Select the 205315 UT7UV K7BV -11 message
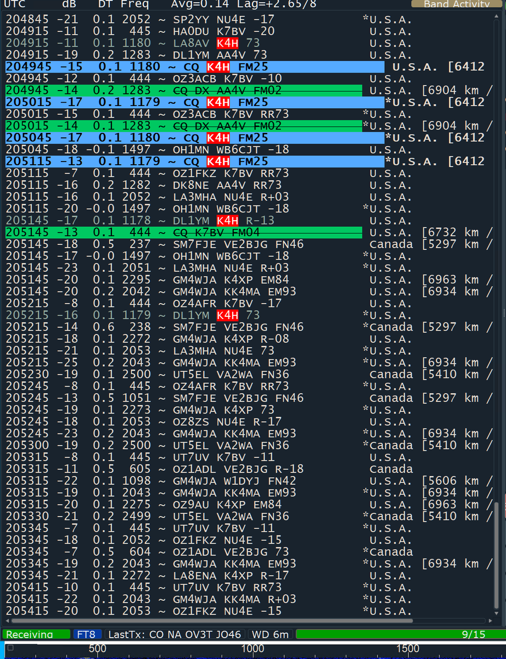Image resolution: width=506 pixels, height=659 pixels. pyautogui.click(x=224, y=457)
